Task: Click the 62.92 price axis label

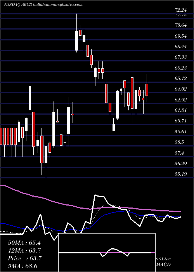Action: (x=181, y=100)
